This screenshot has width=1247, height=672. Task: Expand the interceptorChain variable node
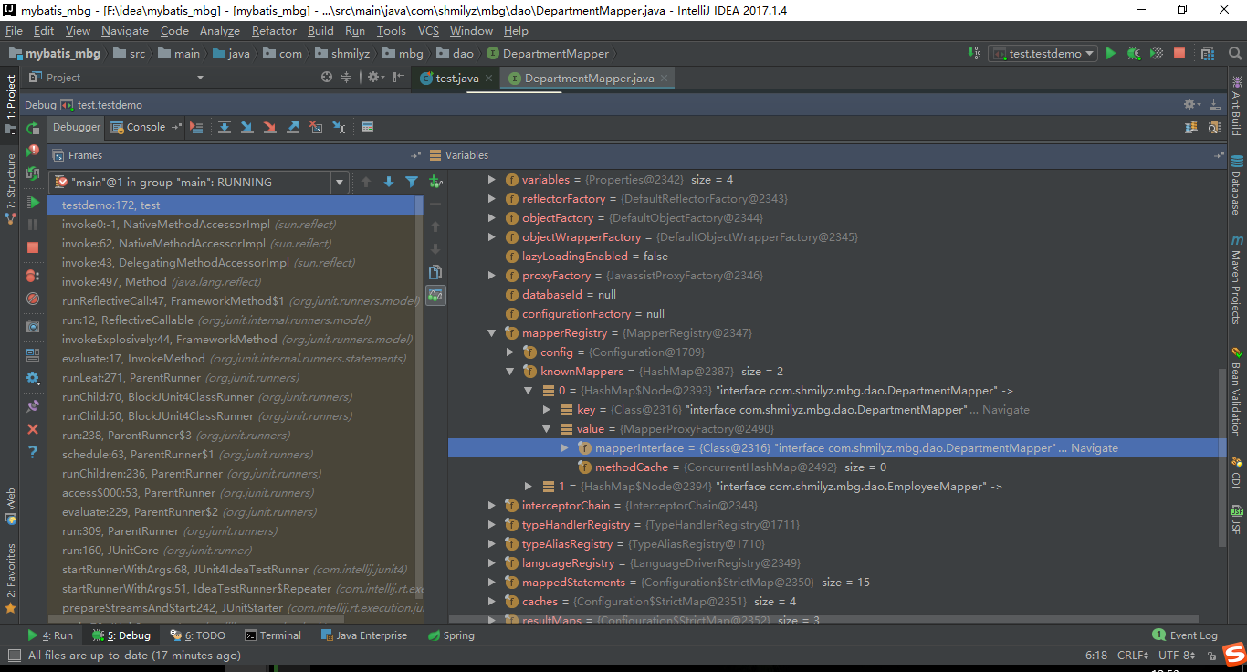(492, 505)
